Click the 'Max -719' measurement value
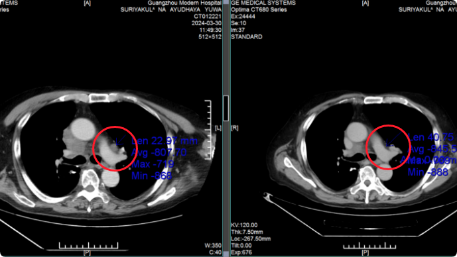Image resolution: width=457 pixels, height=257 pixels. 153,164
